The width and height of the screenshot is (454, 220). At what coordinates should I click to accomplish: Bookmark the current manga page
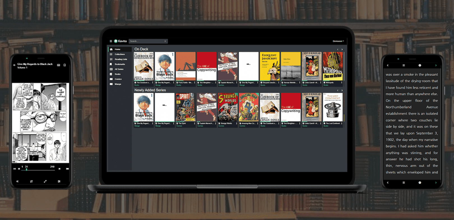(x=65, y=65)
